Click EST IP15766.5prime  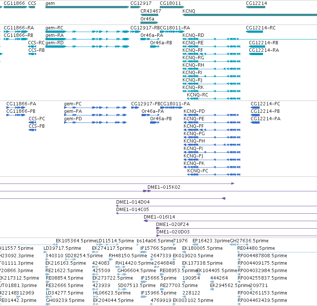pos(158,248)
